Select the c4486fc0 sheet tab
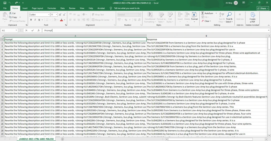 pyautogui.click(x=36, y=139)
